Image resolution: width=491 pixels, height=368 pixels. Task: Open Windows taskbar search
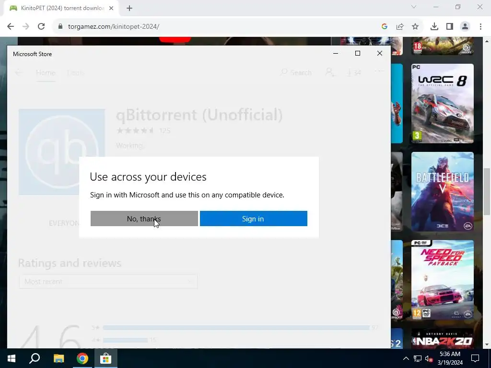click(35, 358)
